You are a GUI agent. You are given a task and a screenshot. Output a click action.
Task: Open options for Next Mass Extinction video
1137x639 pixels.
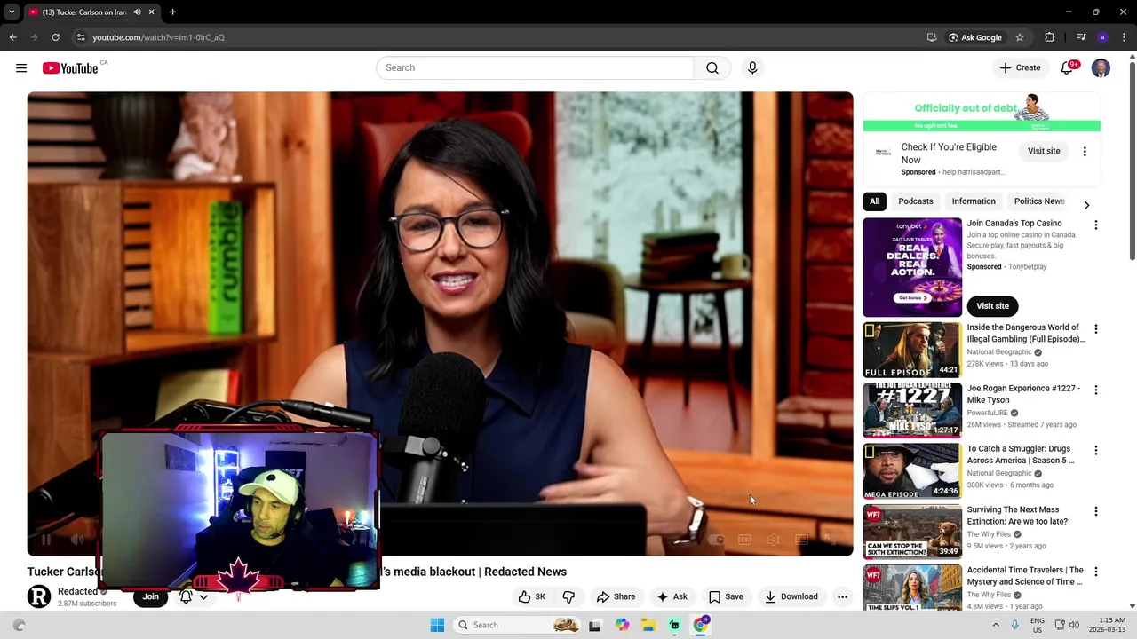1095,512
